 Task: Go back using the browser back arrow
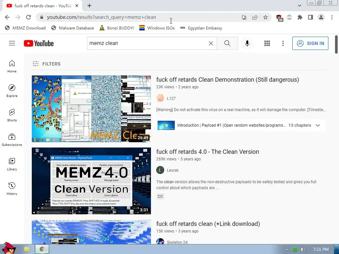pyautogui.click(x=7, y=17)
